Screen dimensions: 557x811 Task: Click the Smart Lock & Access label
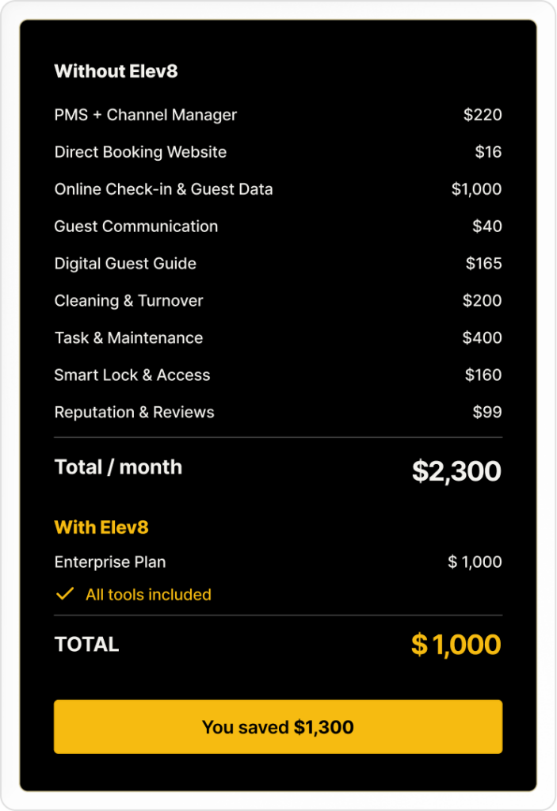[132, 375]
